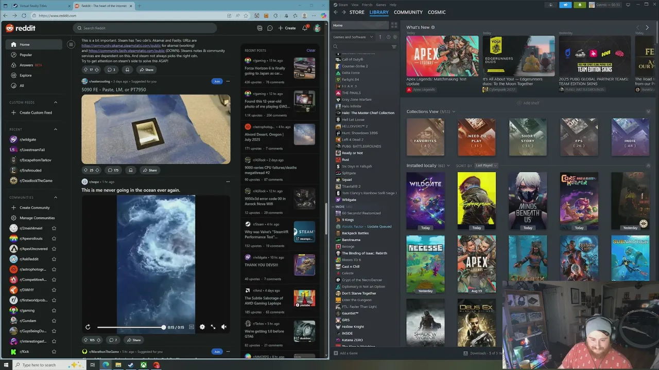Upvote the 5090 FE post

[x=85, y=170]
